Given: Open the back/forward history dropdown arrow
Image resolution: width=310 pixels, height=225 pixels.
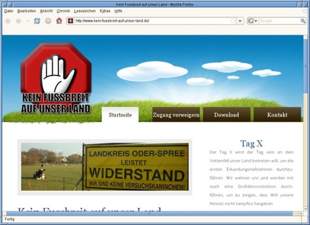Looking at the screenshot, I should coord(28,21).
